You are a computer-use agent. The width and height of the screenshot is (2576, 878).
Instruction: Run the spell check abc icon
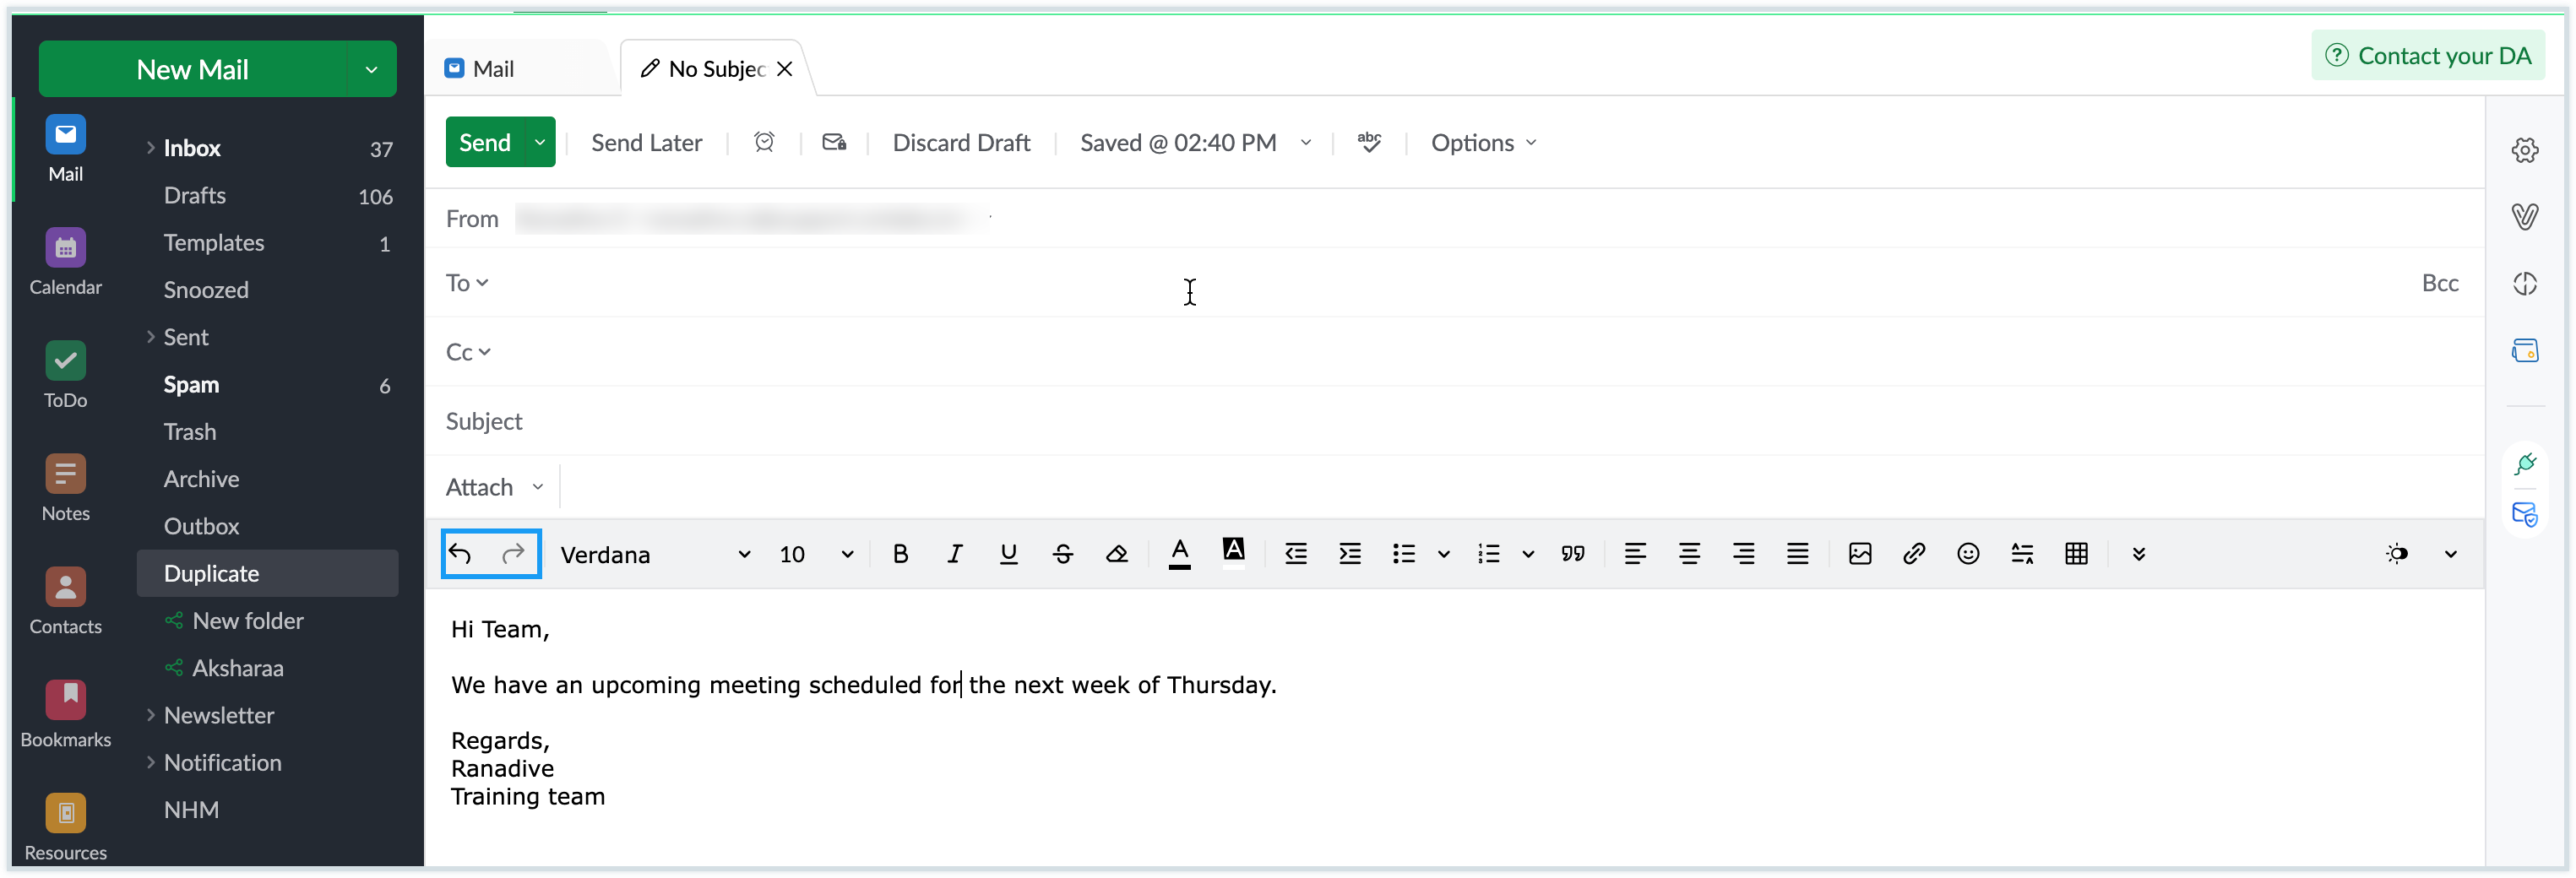coord(1369,143)
